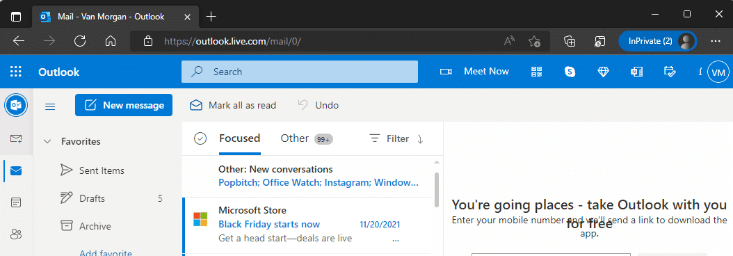Go back with browser back arrow
This screenshot has height=256, width=733.
pyautogui.click(x=19, y=41)
